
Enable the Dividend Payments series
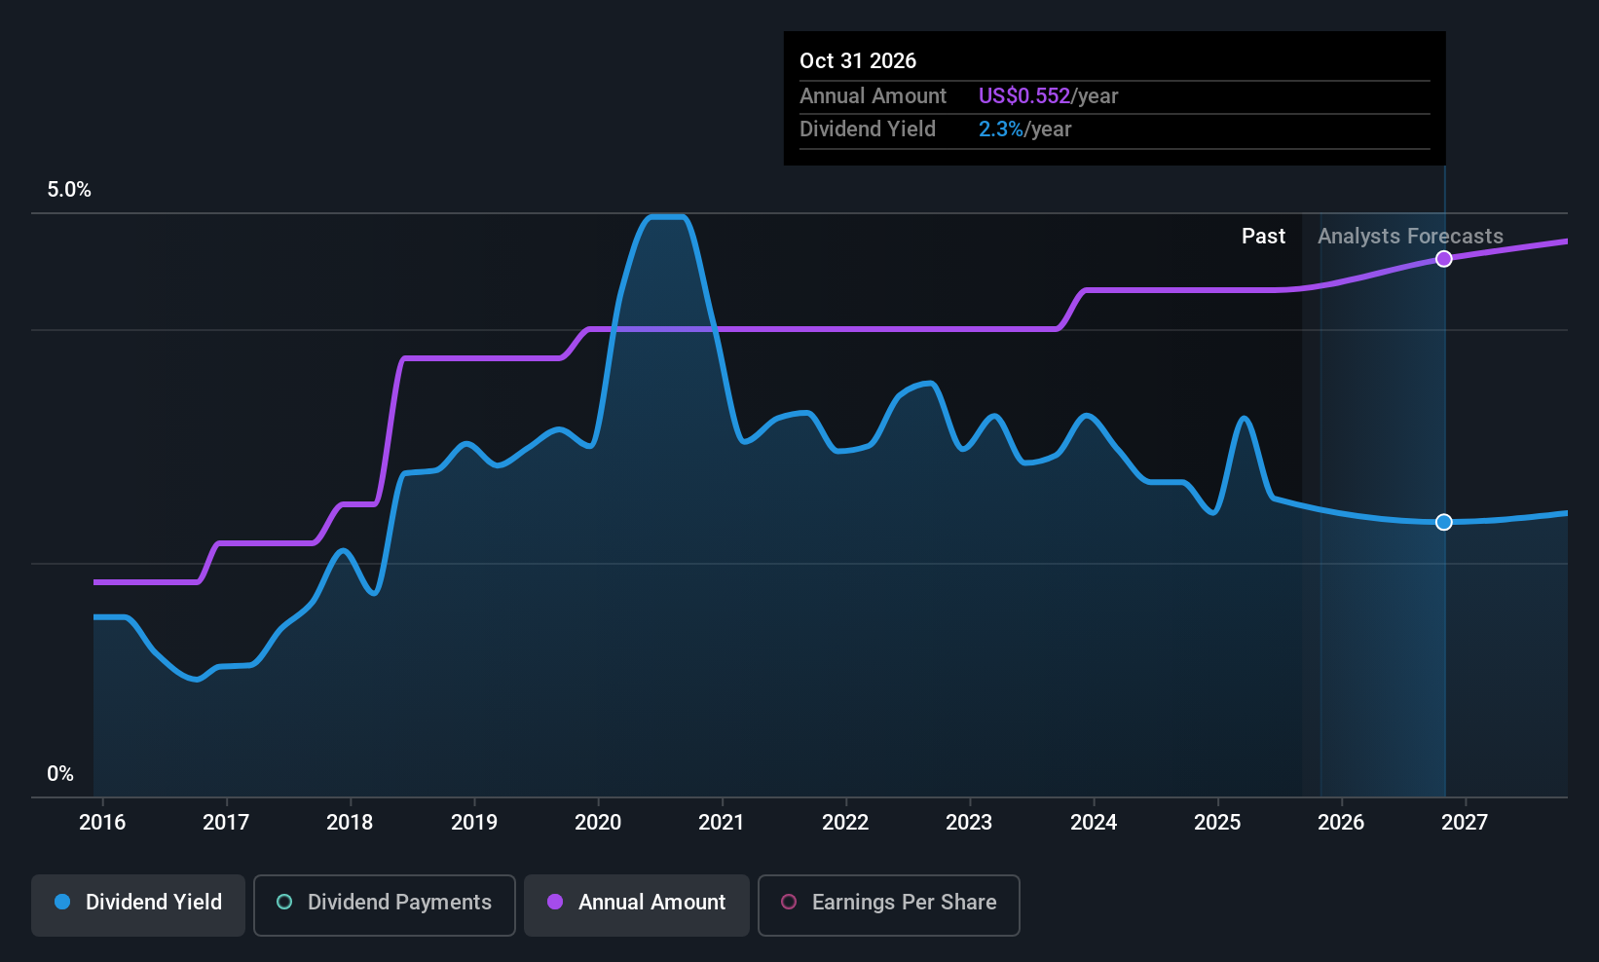[x=384, y=903]
